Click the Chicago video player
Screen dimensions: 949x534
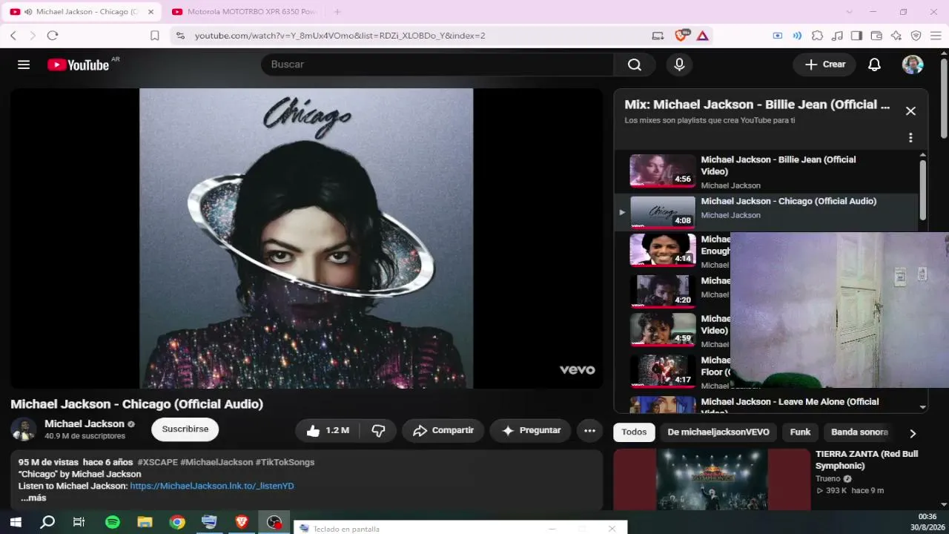[306, 238]
